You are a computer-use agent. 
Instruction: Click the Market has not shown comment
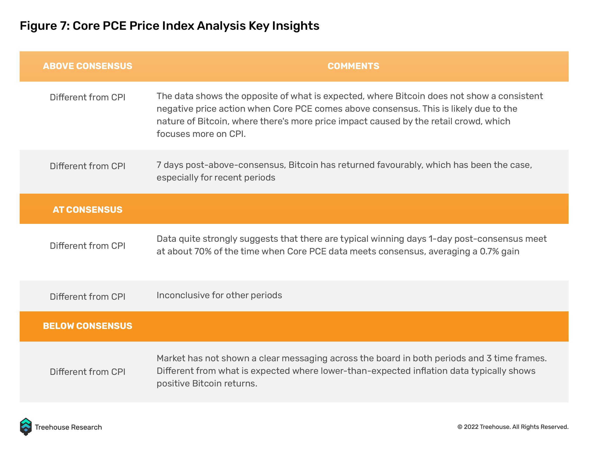point(352,371)
